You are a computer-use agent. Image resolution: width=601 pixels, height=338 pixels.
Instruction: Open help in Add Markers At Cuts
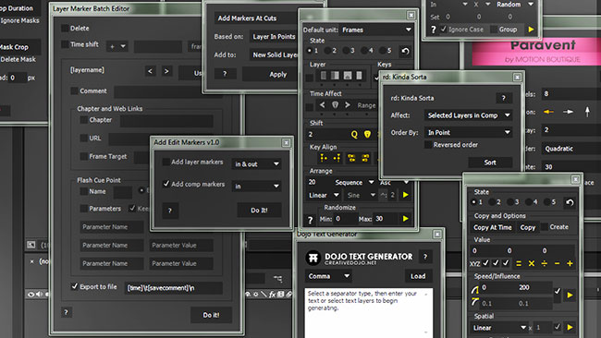(225, 74)
